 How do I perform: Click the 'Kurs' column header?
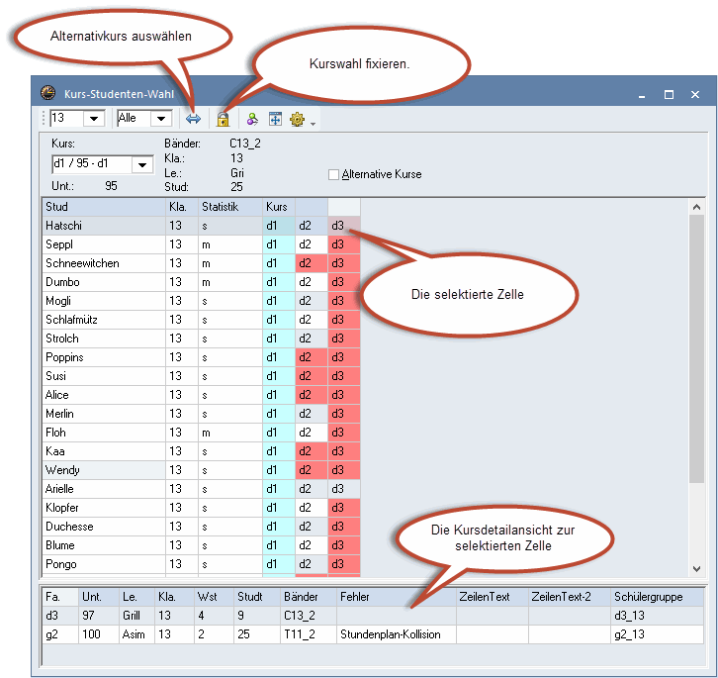pos(279,207)
